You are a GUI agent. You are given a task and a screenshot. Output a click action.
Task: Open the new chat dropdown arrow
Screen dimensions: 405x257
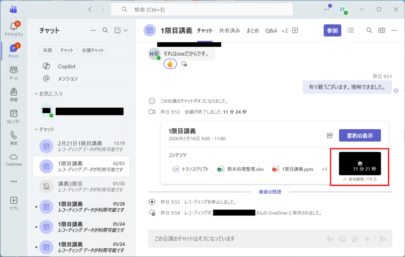click(x=126, y=30)
